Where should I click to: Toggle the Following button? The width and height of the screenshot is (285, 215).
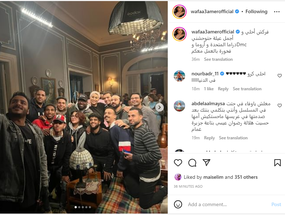pyautogui.click(x=256, y=12)
